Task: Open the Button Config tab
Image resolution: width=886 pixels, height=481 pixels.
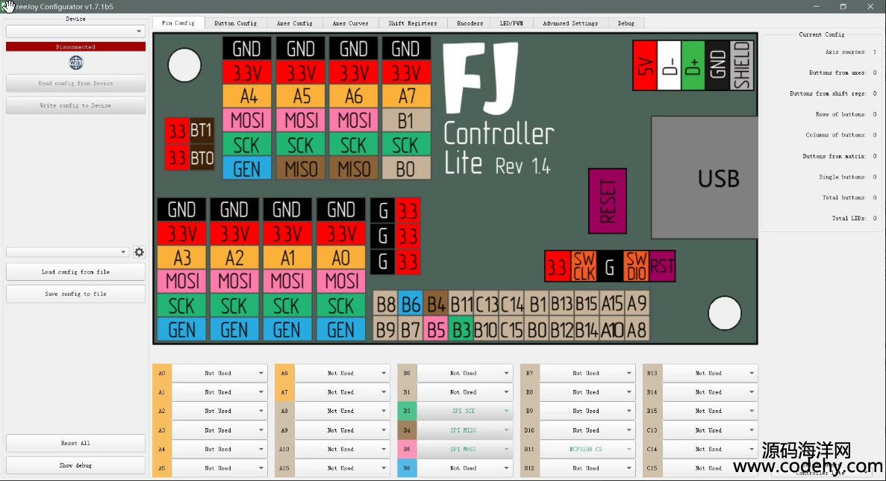Action: [235, 23]
